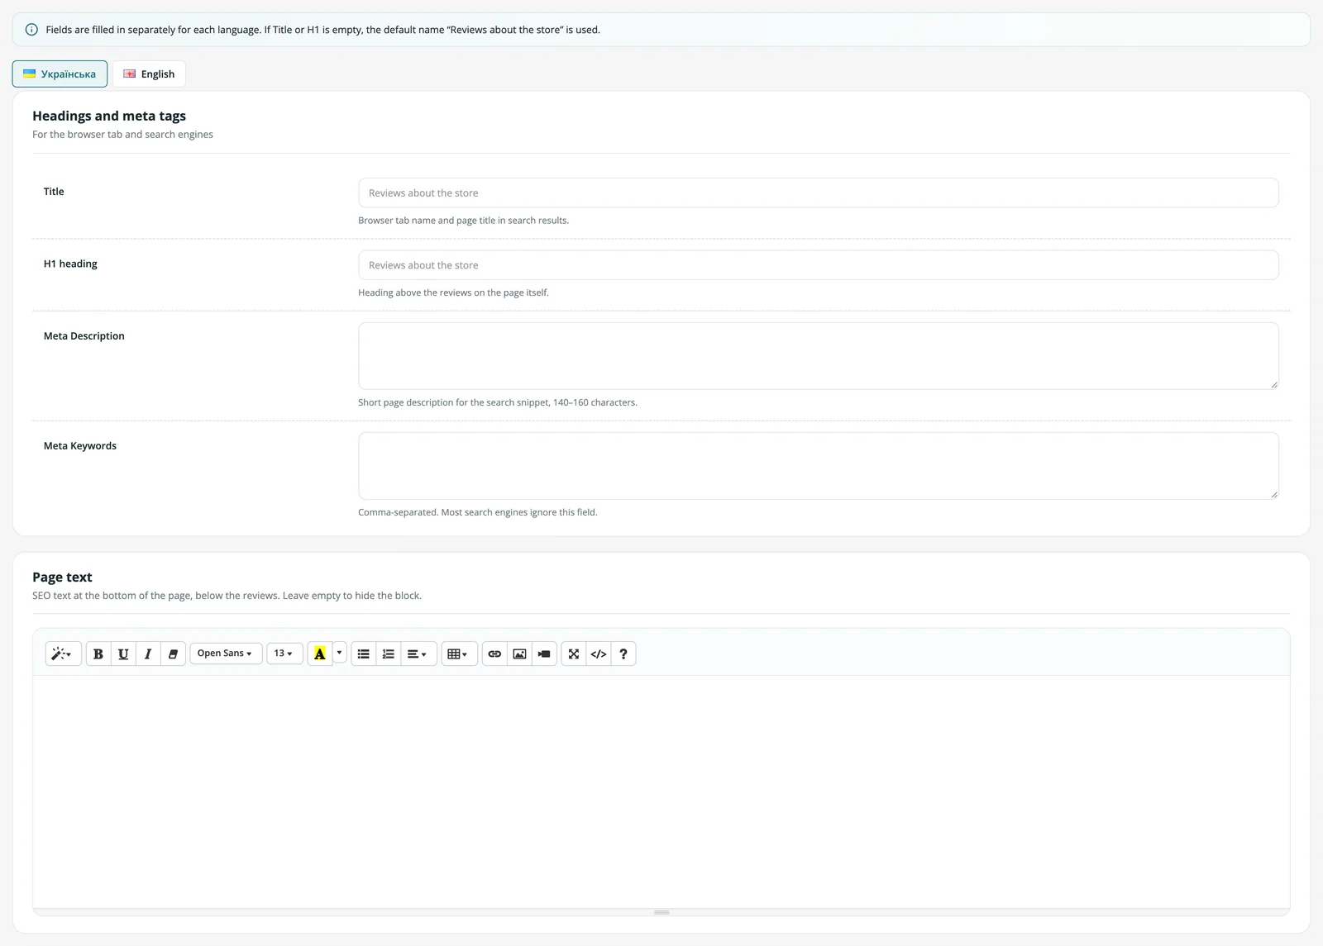
Task: Toggle italic formatting in the editor
Action: click(x=148, y=654)
